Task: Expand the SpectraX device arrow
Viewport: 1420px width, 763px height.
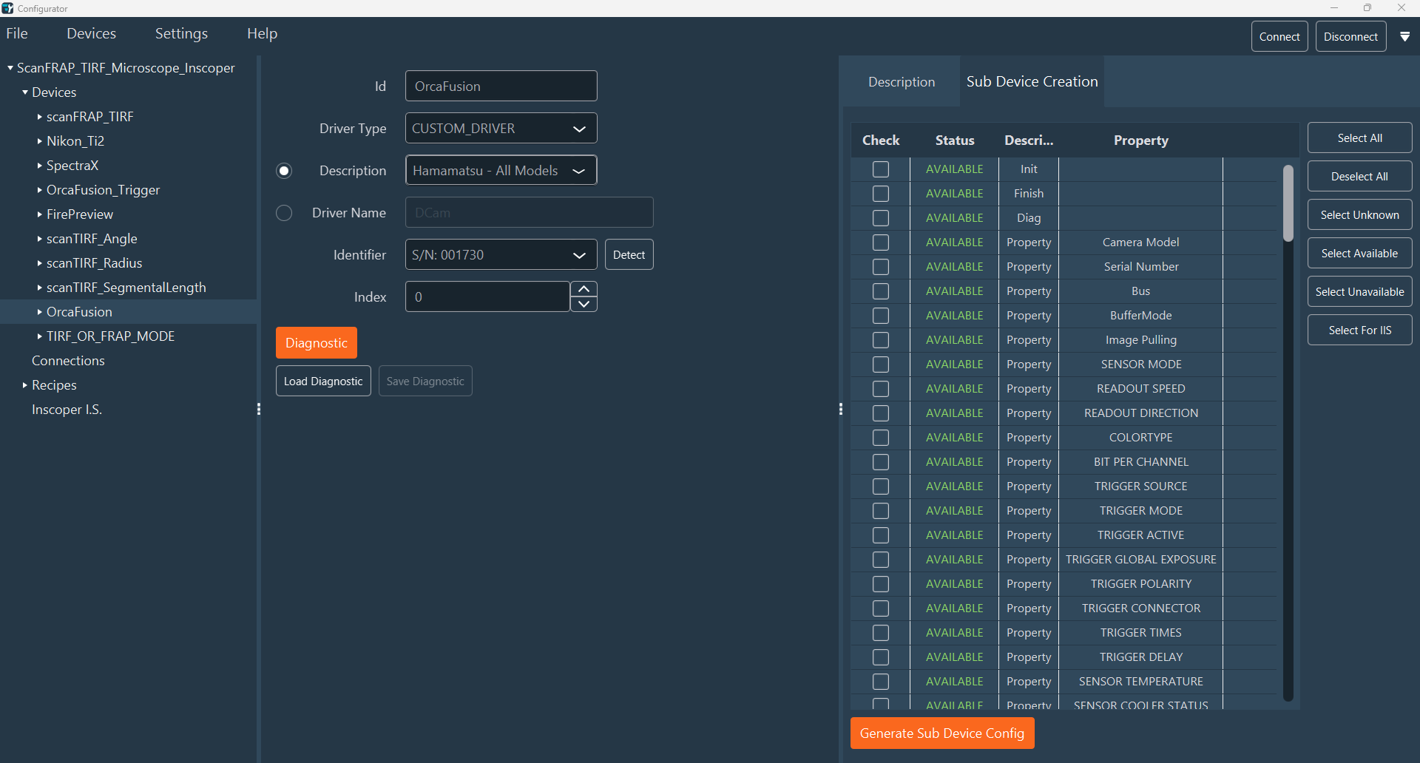Action: [x=40, y=166]
